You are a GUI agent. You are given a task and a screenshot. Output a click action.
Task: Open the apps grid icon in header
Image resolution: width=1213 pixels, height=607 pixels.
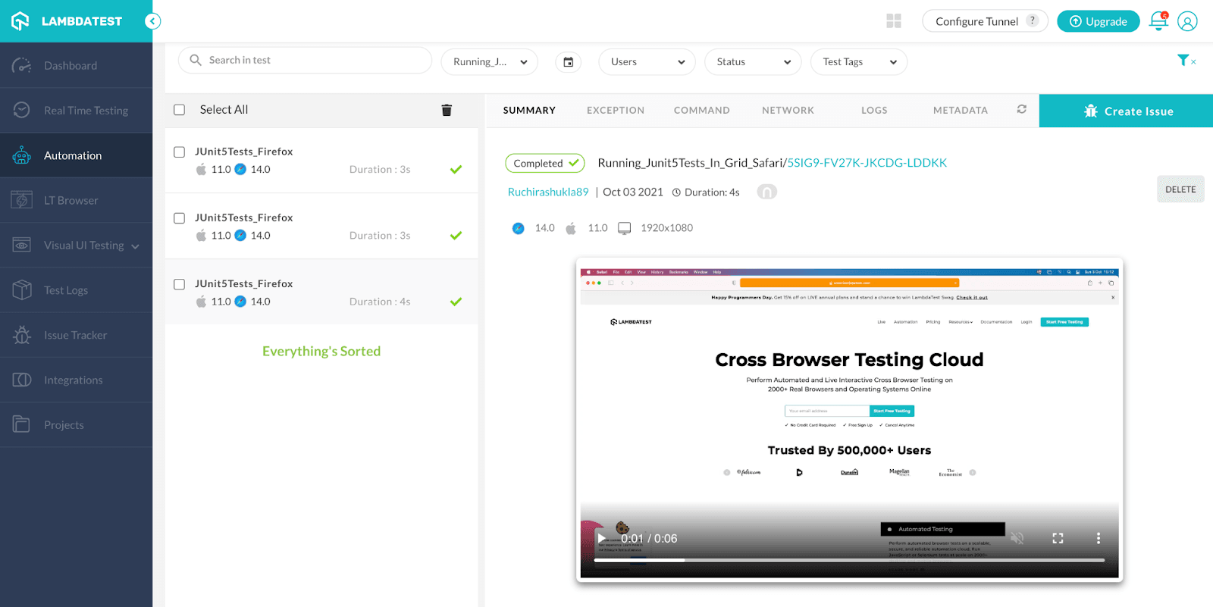[x=894, y=21]
